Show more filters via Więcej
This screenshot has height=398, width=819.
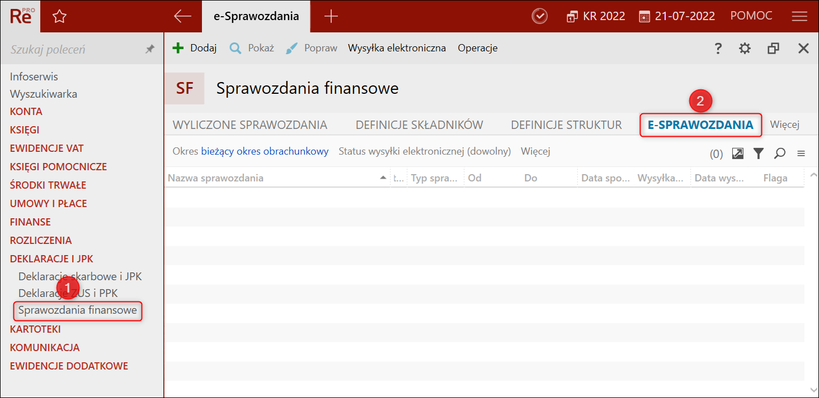(536, 151)
